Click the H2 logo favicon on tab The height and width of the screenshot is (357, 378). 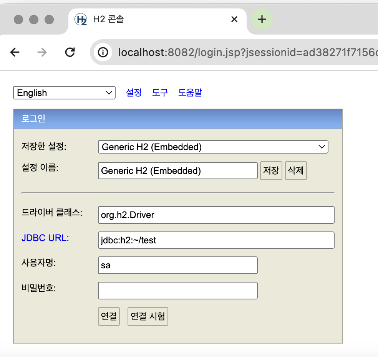(x=81, y=19)
